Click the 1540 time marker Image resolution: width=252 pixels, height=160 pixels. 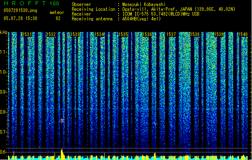point(243,34)
